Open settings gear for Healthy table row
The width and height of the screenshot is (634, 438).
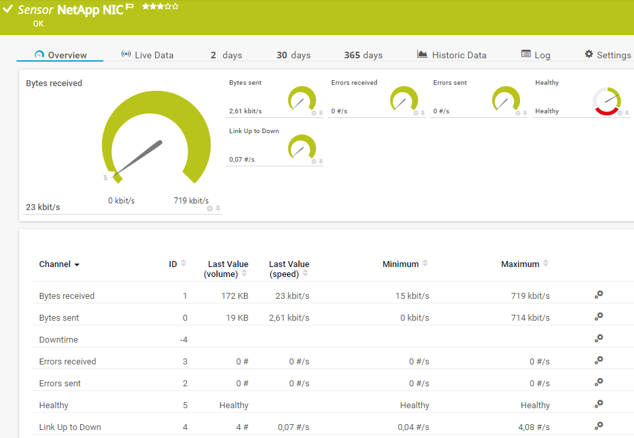point(598,404)
